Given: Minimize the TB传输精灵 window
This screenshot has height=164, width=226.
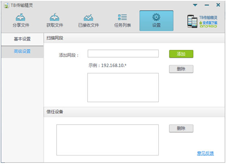Looking at the screenshot, I should click(207, 5).
